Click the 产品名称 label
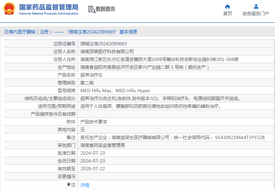The width and height of the screenshot is (275, 190). [66, 75]
